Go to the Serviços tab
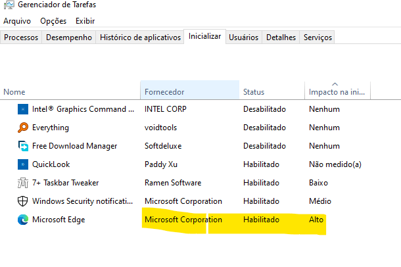 click(318, 37)
